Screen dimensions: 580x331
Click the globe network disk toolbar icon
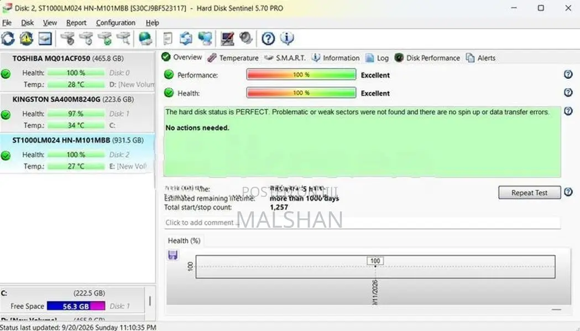145,39
